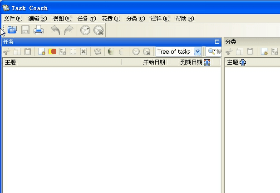This screenshot has width=280, height=193.
Task: Copy icon in the 任务 panel toolbar
Action: pos(17,52)
